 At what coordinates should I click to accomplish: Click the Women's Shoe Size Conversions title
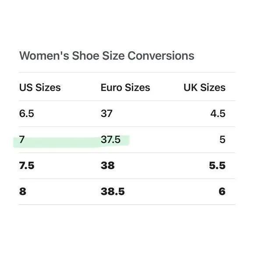point(107,56)
